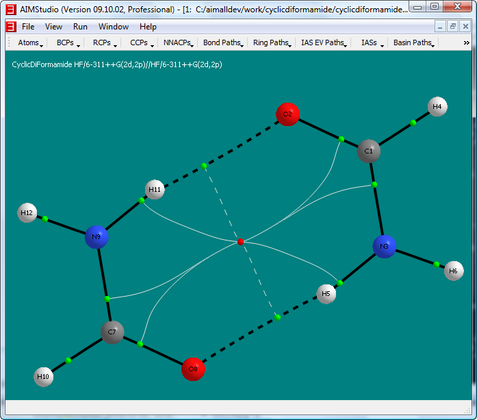Click the AIMStudio document icon in menu bar
The width and height of the screenshot is (477, 420).
coord(10,27)
